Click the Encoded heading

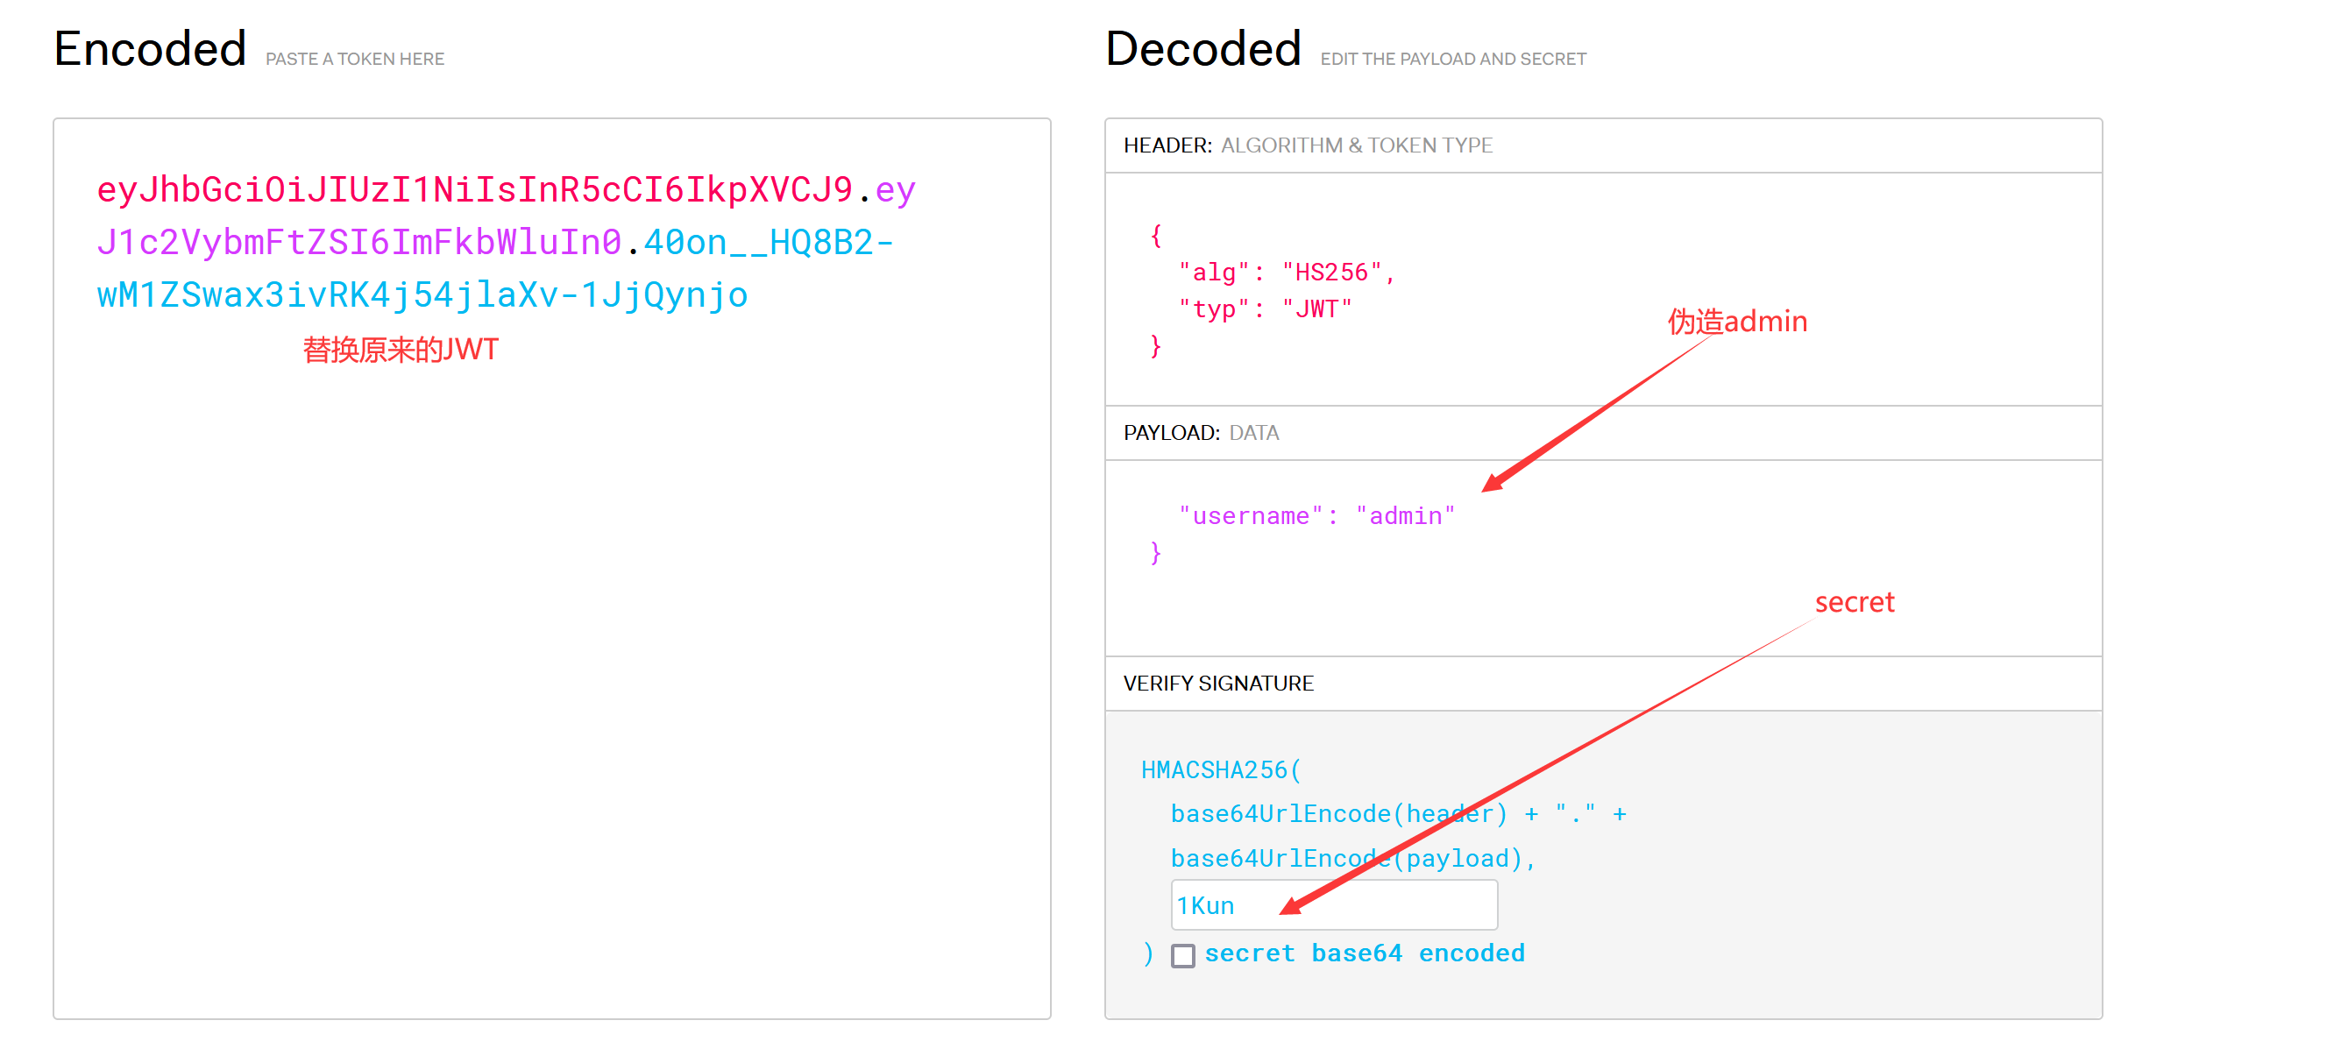(x=150, y=49)
